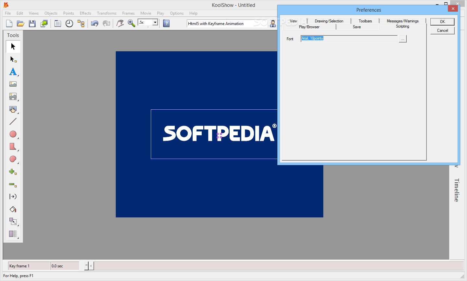The height and width of the screenshot is (281, 467).
Task: Select the scale transform tool
Action: [x=13, y=222]
